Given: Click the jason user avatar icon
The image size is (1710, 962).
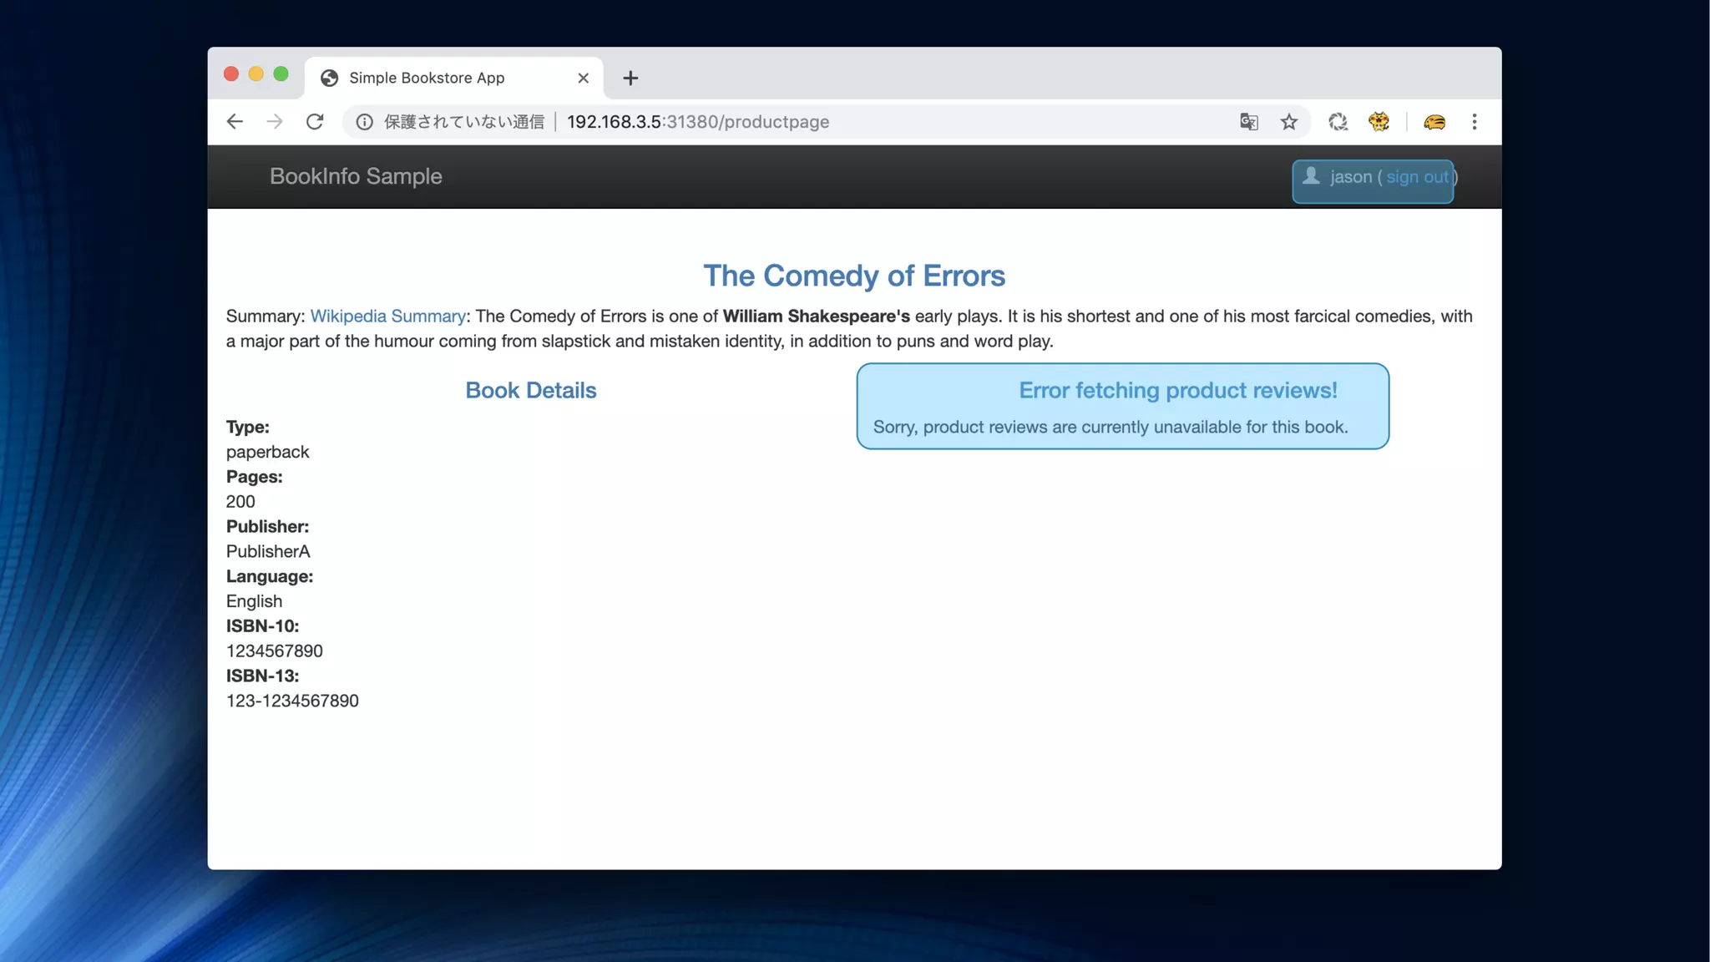Looking at the screenshot, I should click(1311, 175).
